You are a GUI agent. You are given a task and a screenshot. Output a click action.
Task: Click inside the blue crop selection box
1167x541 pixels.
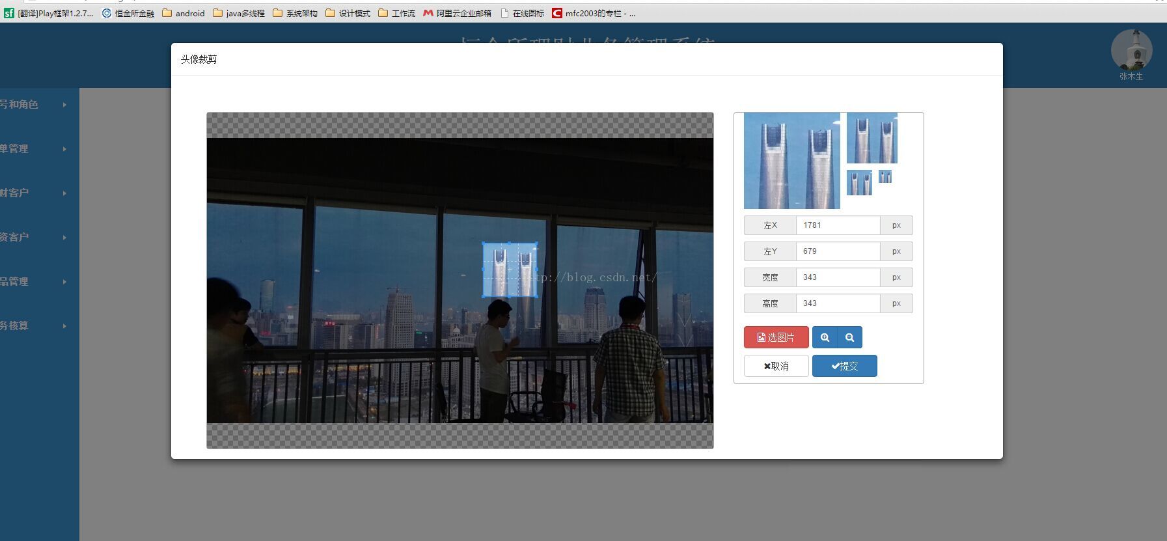click(510, 270)
